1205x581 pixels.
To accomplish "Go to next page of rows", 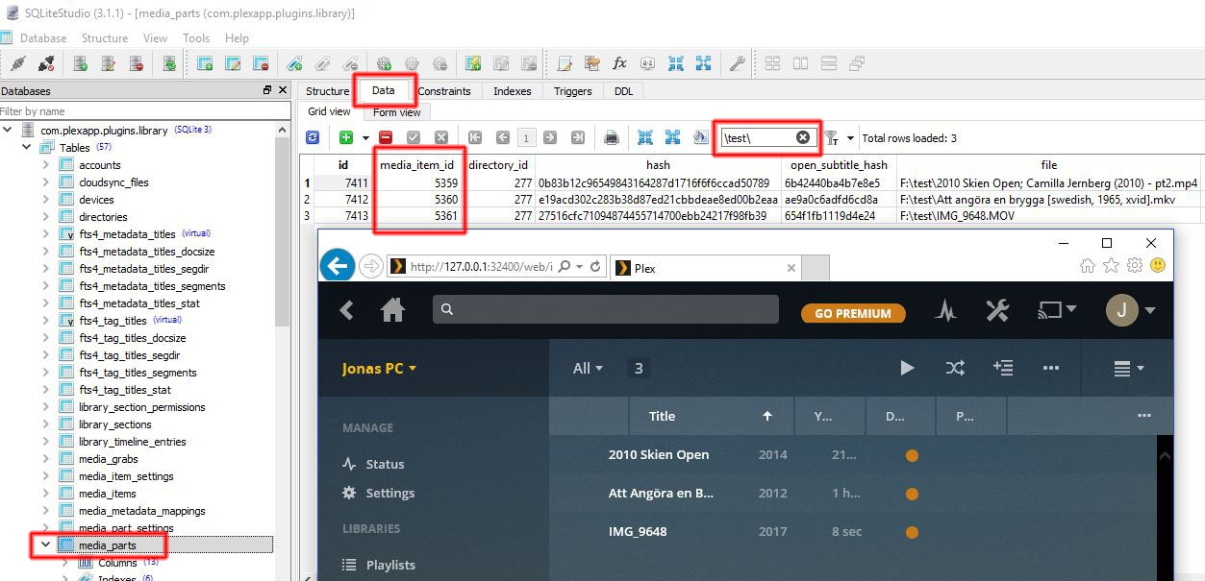I will 550,138.
